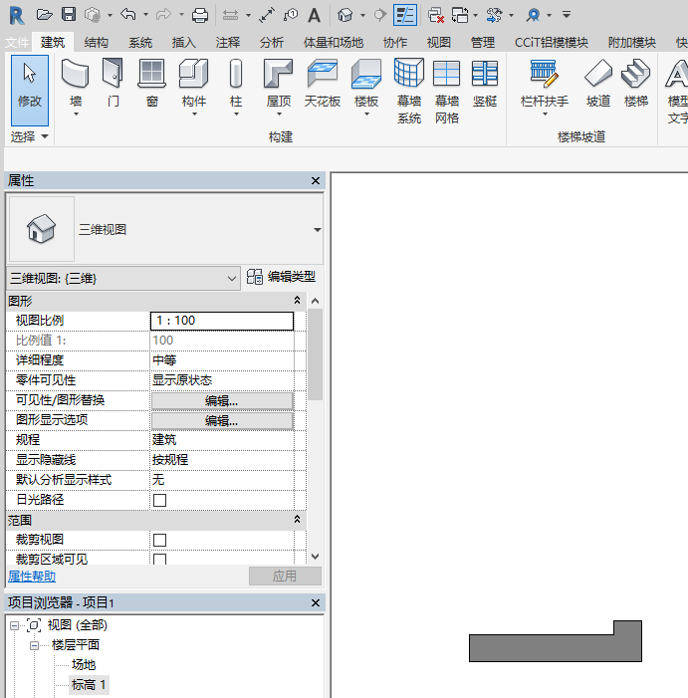Select the Ramp tool (坡道)
The image size is (688, 698).
[598, 83]
